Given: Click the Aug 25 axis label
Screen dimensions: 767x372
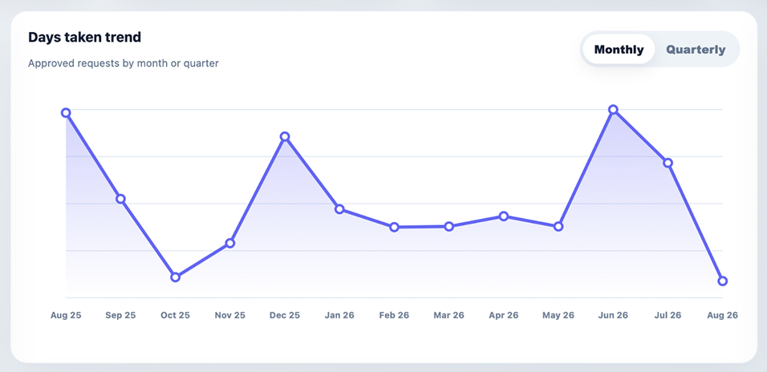Looking at the screenshot, I should click(66, 315).
